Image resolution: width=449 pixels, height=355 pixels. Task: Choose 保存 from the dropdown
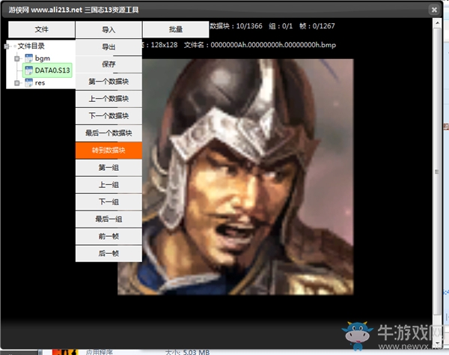point(109,64)
